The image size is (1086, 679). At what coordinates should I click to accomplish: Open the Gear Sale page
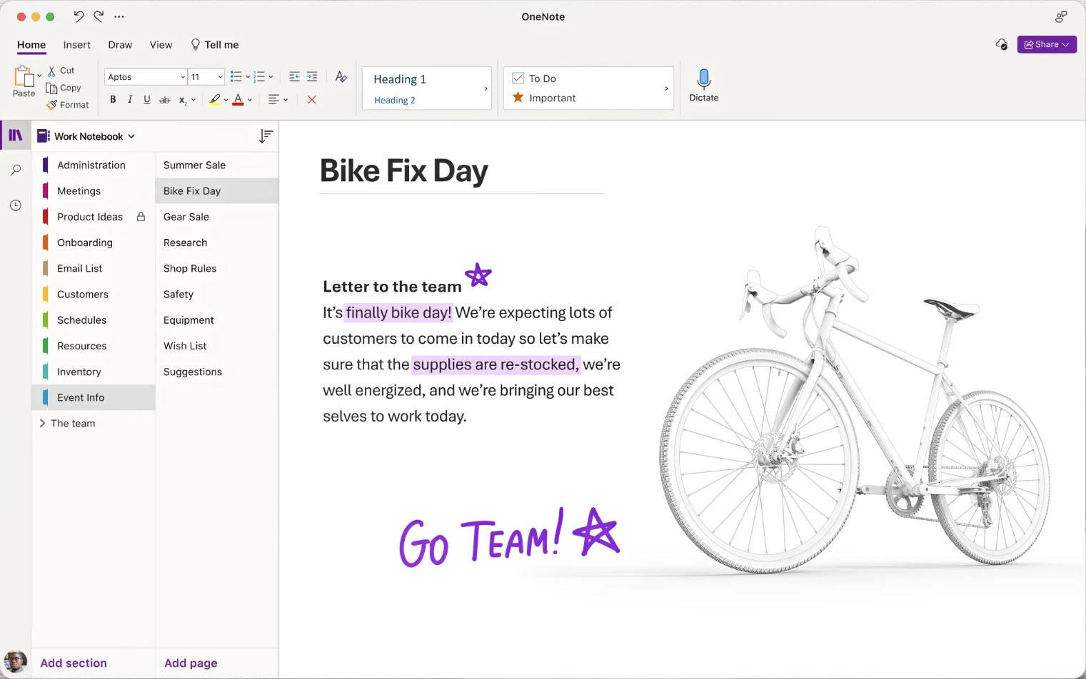point(217,217)
